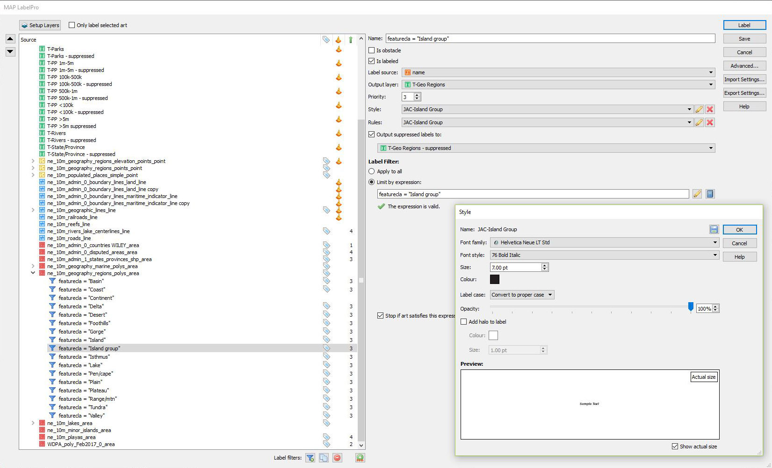This screenshot has height=468, width=772.
Task: Expand the ne_10m_populated_places_simple_point layer
Action: click(x=33, y=175)
